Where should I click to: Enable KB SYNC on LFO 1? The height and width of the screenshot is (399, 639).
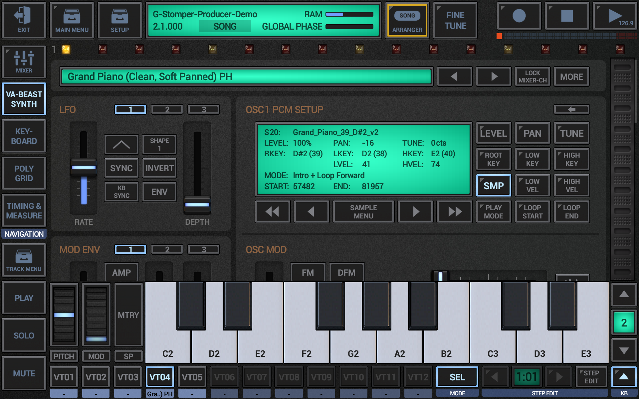tap(121, 192)
